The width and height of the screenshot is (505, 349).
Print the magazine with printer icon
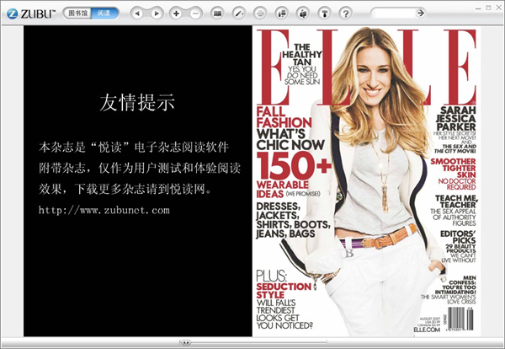pyautogui.click(x=260, y=13)
